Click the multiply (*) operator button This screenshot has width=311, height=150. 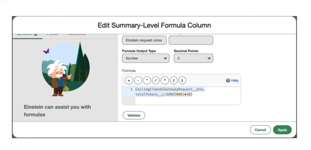147,80
